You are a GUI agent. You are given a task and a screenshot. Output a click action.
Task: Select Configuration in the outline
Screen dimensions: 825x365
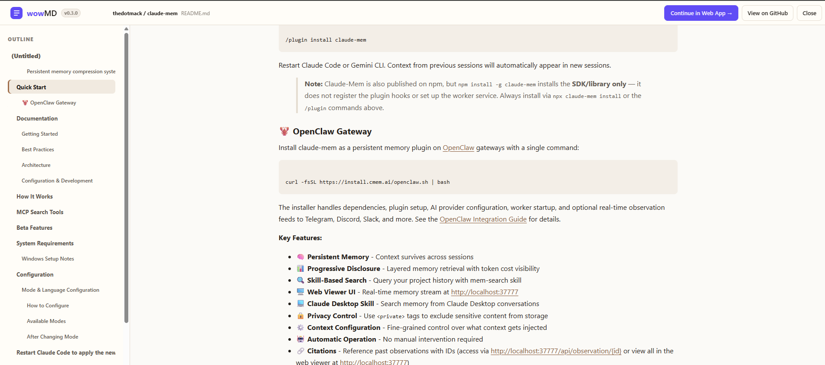pos(35,274)
